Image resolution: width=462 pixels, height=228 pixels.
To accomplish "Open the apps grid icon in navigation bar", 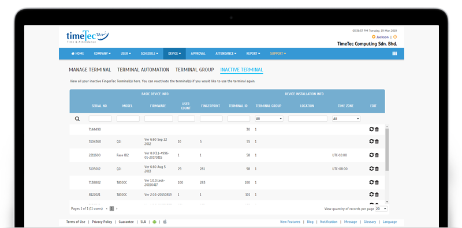I will tap(394, 54).
